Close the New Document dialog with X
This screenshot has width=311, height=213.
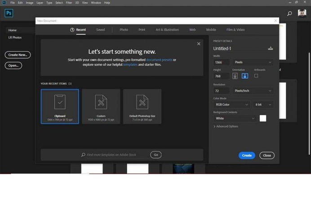coord(275,21)
